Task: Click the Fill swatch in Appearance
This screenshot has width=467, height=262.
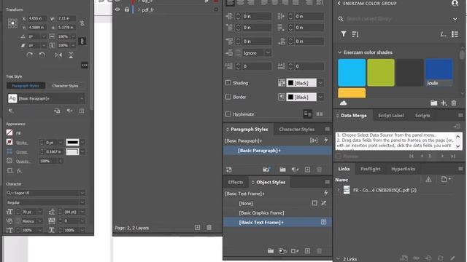Action: click(9, 132)
